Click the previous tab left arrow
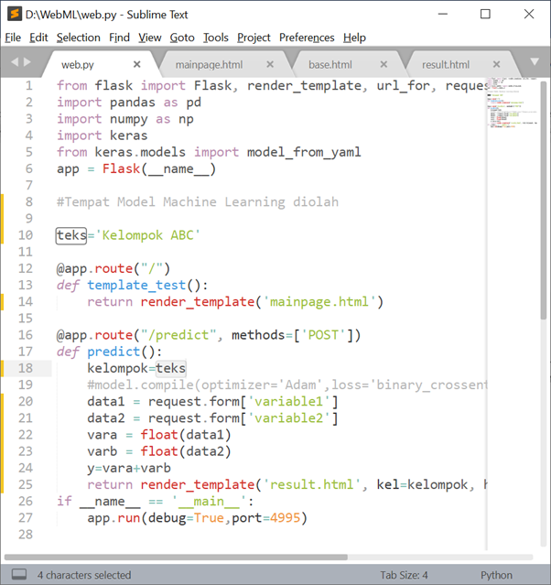 click(14, 62)
